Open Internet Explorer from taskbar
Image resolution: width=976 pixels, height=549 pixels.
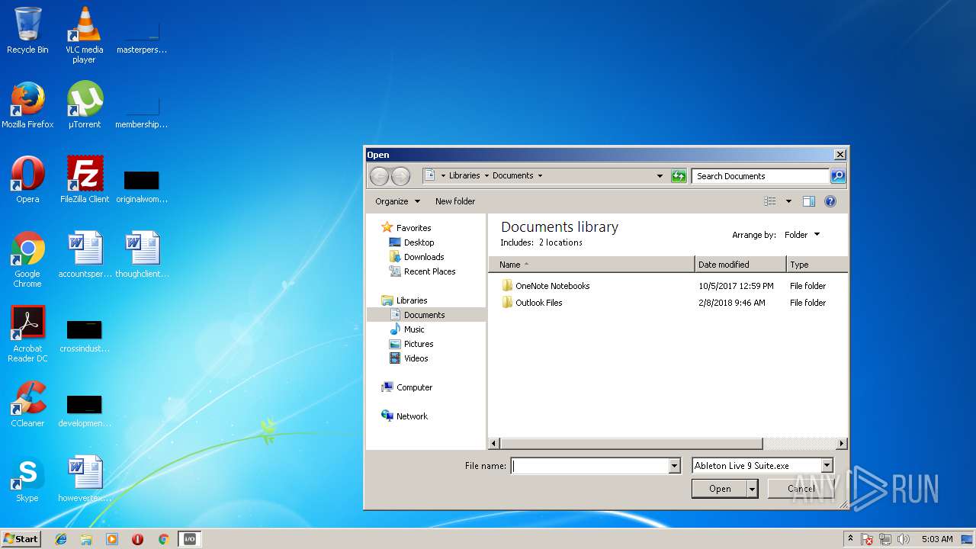point(61,539)
